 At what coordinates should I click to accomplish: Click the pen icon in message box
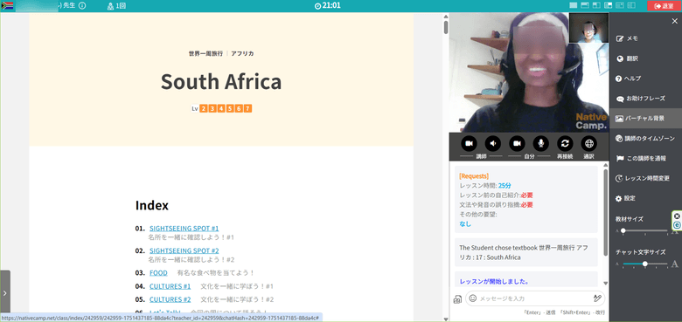[597, 298]
